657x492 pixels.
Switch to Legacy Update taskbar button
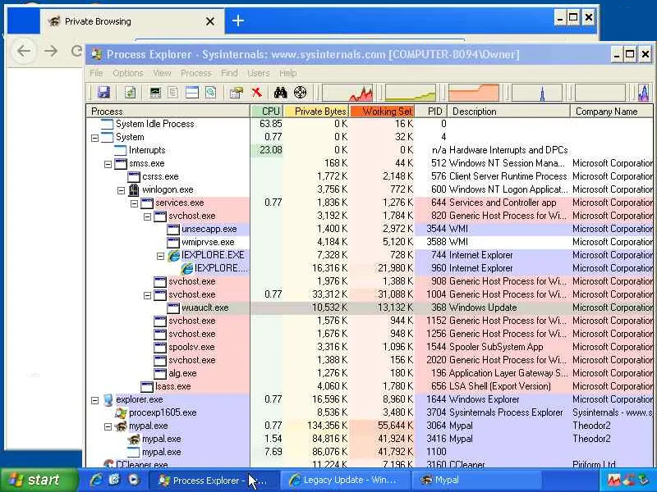point(344,481)
